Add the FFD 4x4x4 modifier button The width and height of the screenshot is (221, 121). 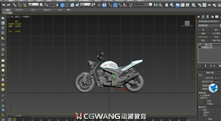coord(203,37)
